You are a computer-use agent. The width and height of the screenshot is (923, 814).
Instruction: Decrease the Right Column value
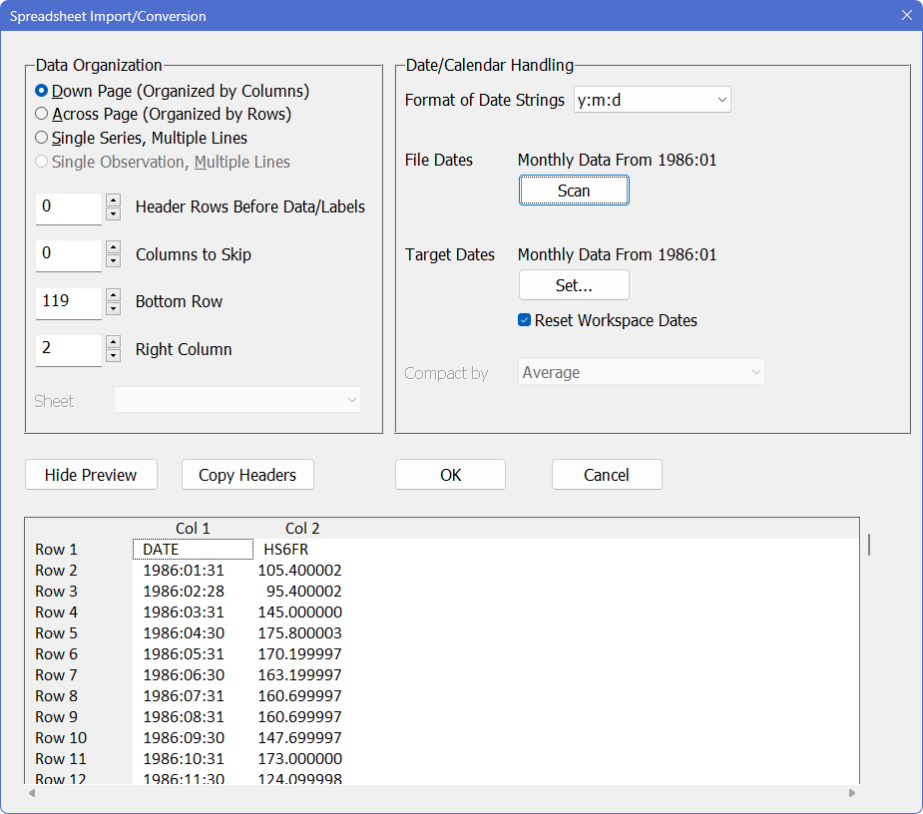[x=113, y=357]
